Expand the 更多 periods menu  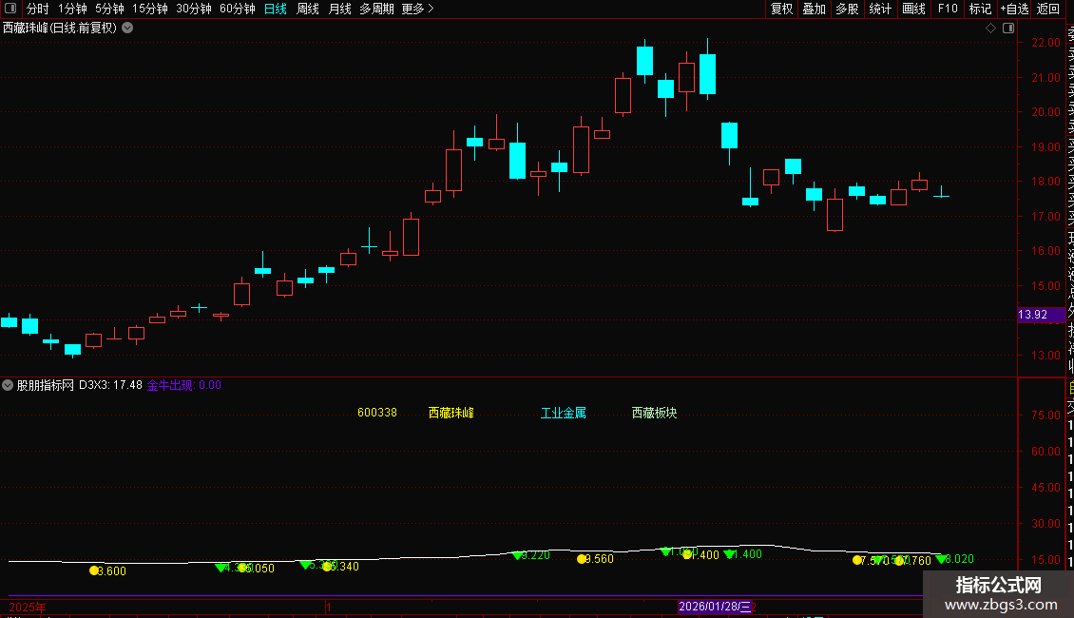(418, 9)
